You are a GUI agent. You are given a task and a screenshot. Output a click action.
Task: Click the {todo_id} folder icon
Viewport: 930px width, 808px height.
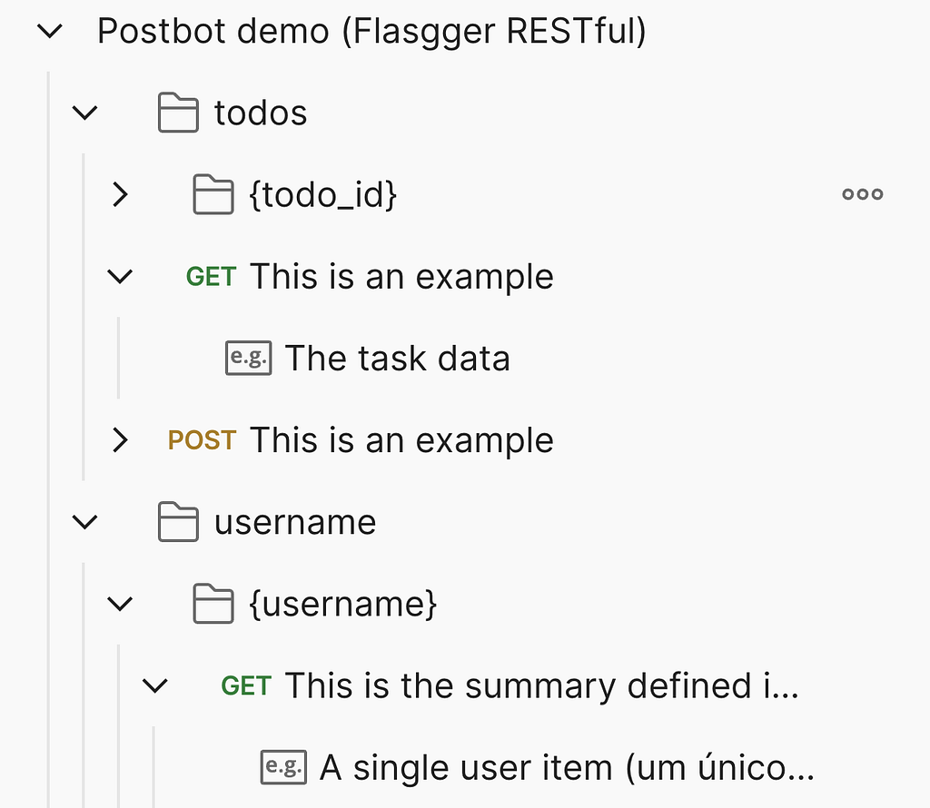click(213, 194)
